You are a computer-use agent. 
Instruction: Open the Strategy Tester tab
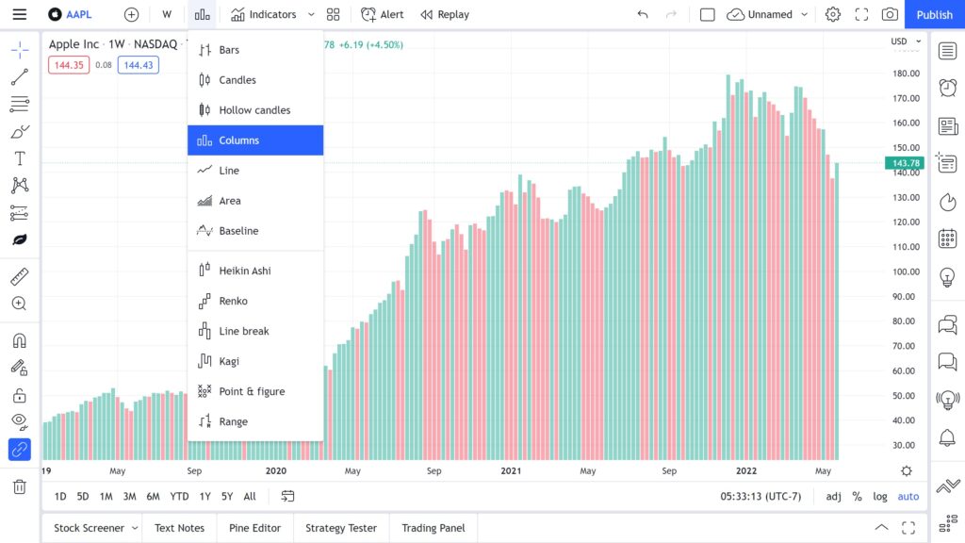click(x=341, y=528)
